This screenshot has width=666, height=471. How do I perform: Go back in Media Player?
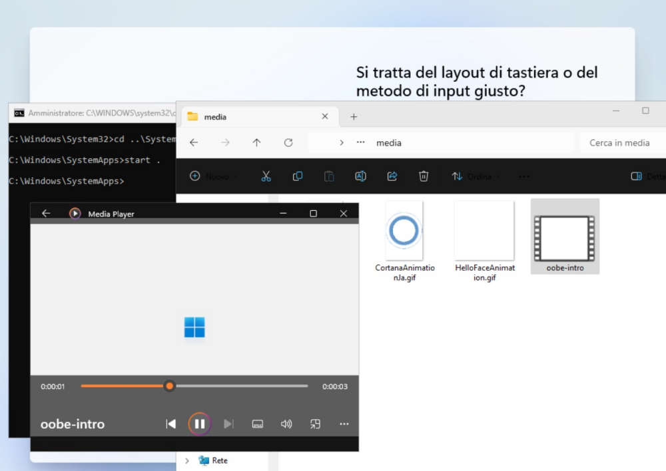pos(46,214)
